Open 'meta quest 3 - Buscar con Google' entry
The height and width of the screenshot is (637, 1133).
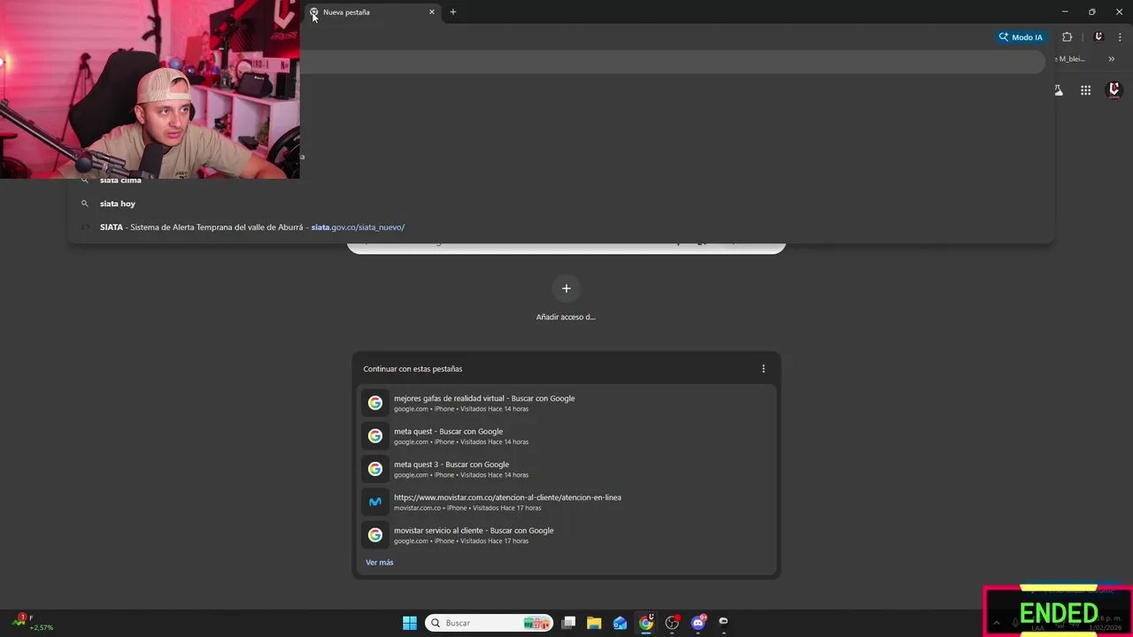[x=566, y=469]
